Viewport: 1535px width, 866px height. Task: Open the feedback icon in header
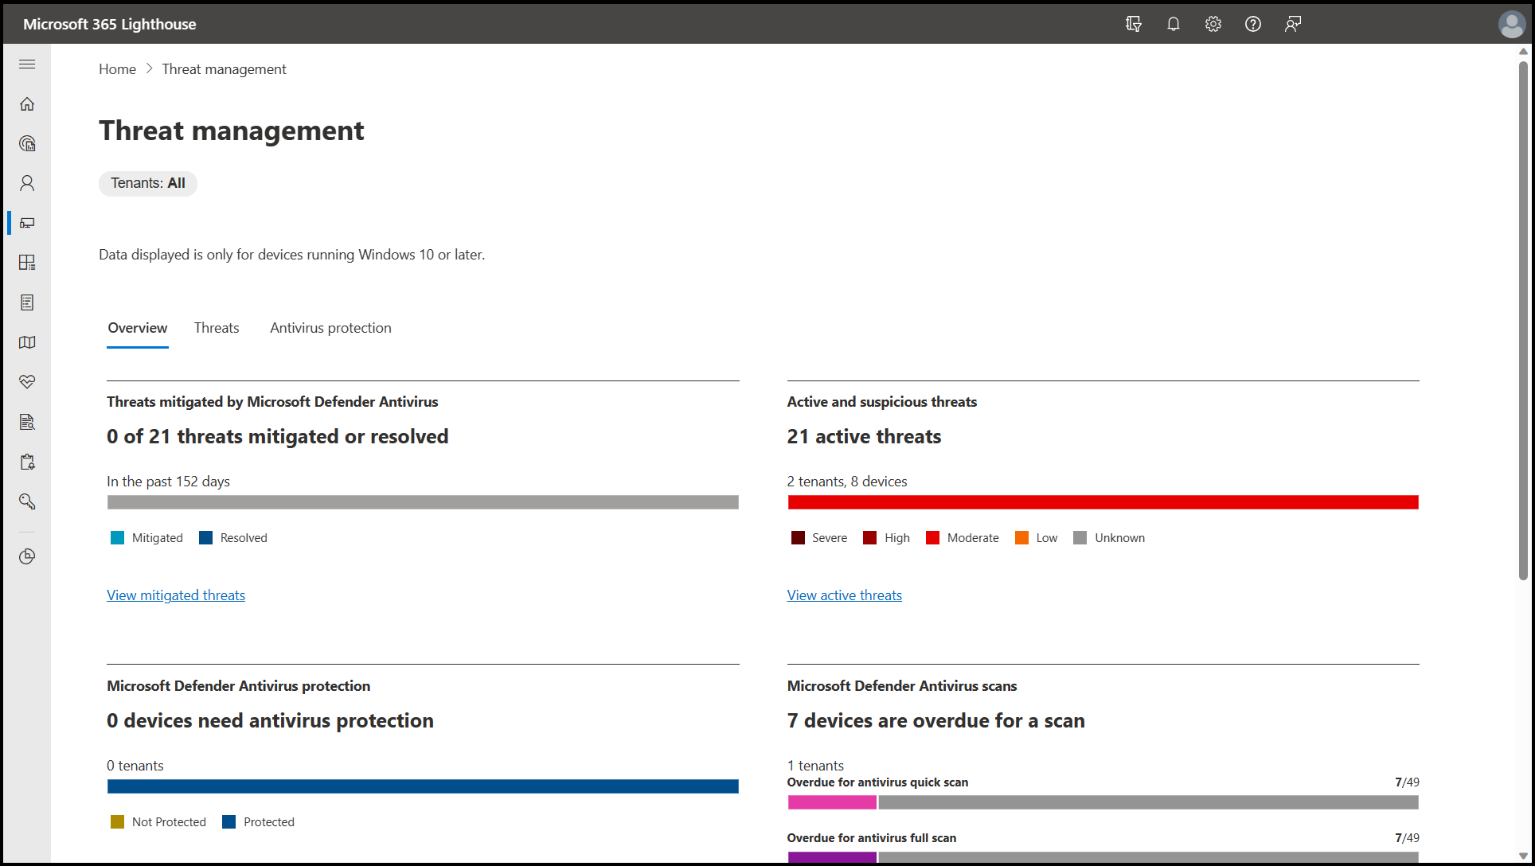tap(1292, 24)
